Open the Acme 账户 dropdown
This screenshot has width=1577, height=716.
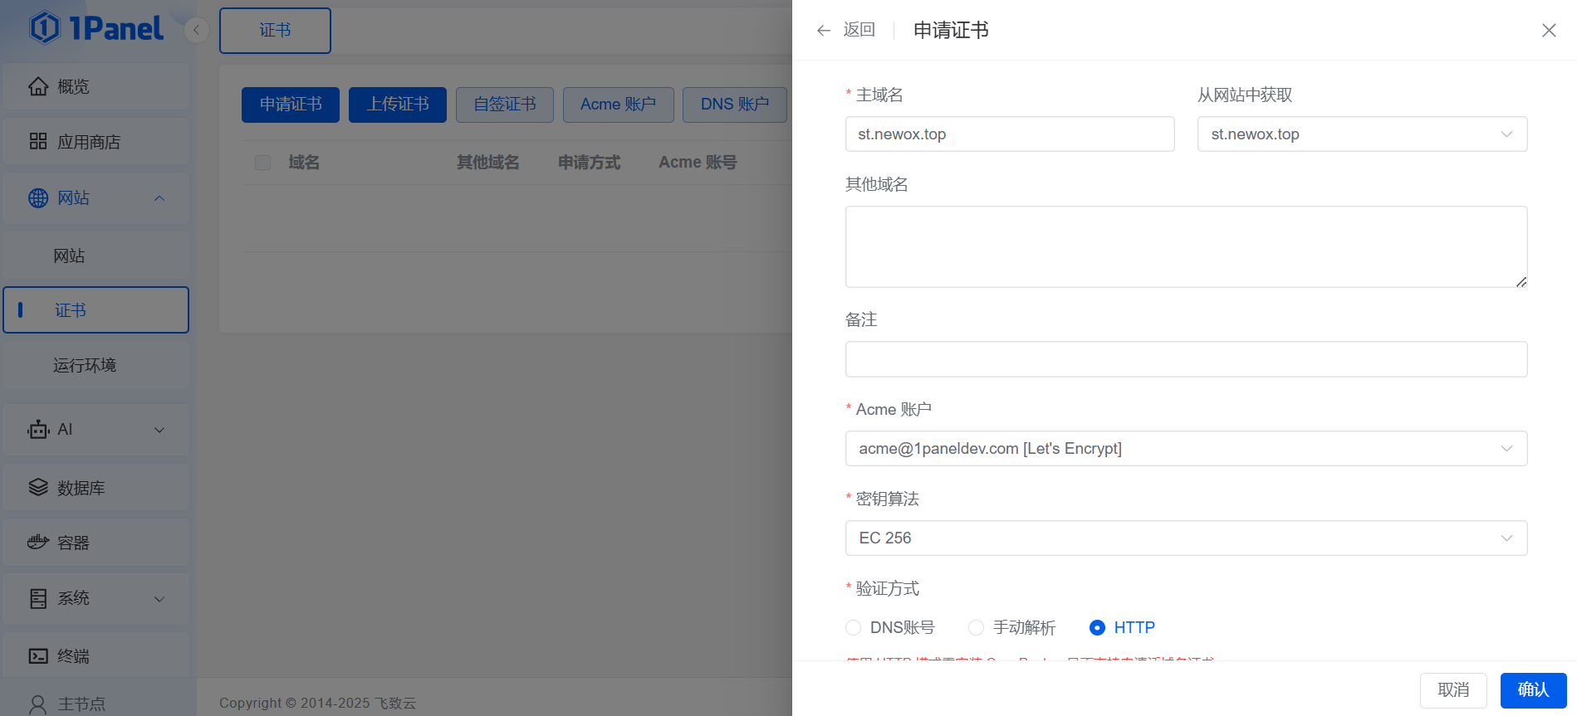[x=1185, y=449]
